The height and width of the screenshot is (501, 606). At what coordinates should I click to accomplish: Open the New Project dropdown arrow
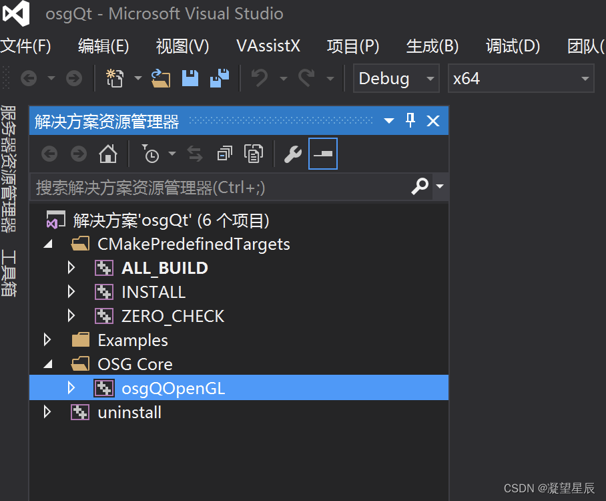coord(138,79)
